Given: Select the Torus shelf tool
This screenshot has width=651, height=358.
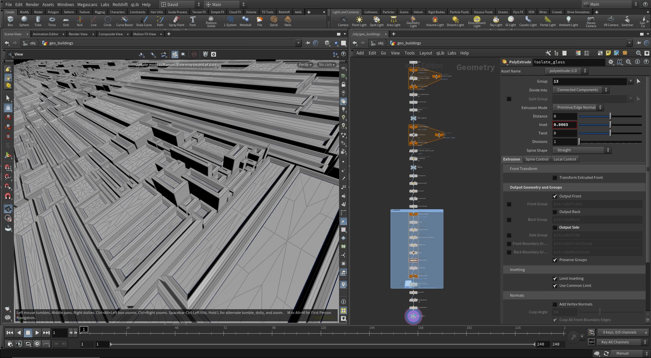Looking at the screenshot, I should [52, 21].
